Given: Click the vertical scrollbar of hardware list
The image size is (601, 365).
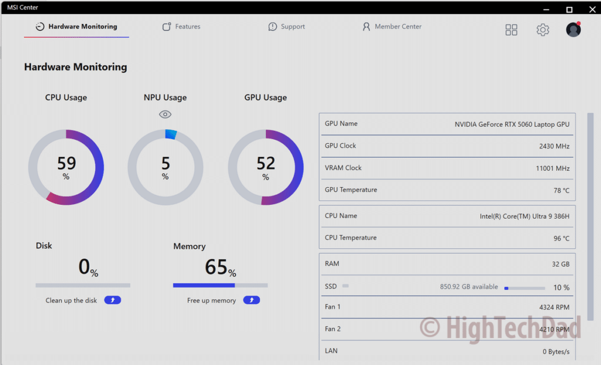Looking at the screenshot, I should pos(590,216).
